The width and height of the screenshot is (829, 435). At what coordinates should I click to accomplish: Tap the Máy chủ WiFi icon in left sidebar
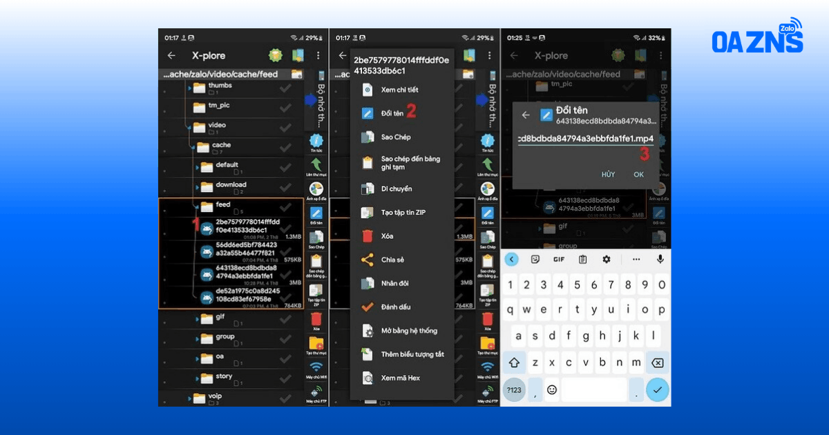[316, 367]
